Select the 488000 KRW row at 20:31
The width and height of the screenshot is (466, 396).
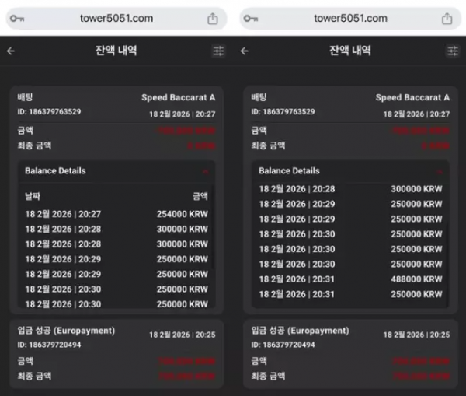[350, 279]
